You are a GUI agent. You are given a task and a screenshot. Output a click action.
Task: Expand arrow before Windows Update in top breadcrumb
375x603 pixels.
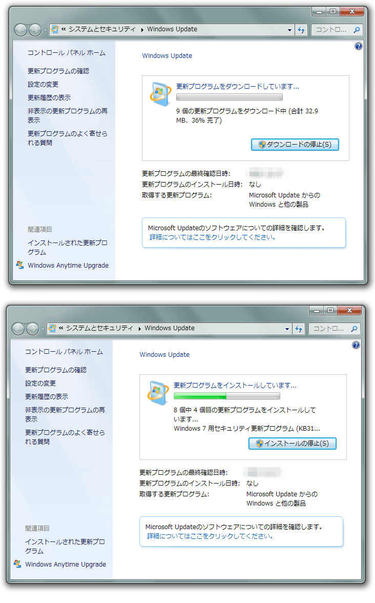[142, 30]
